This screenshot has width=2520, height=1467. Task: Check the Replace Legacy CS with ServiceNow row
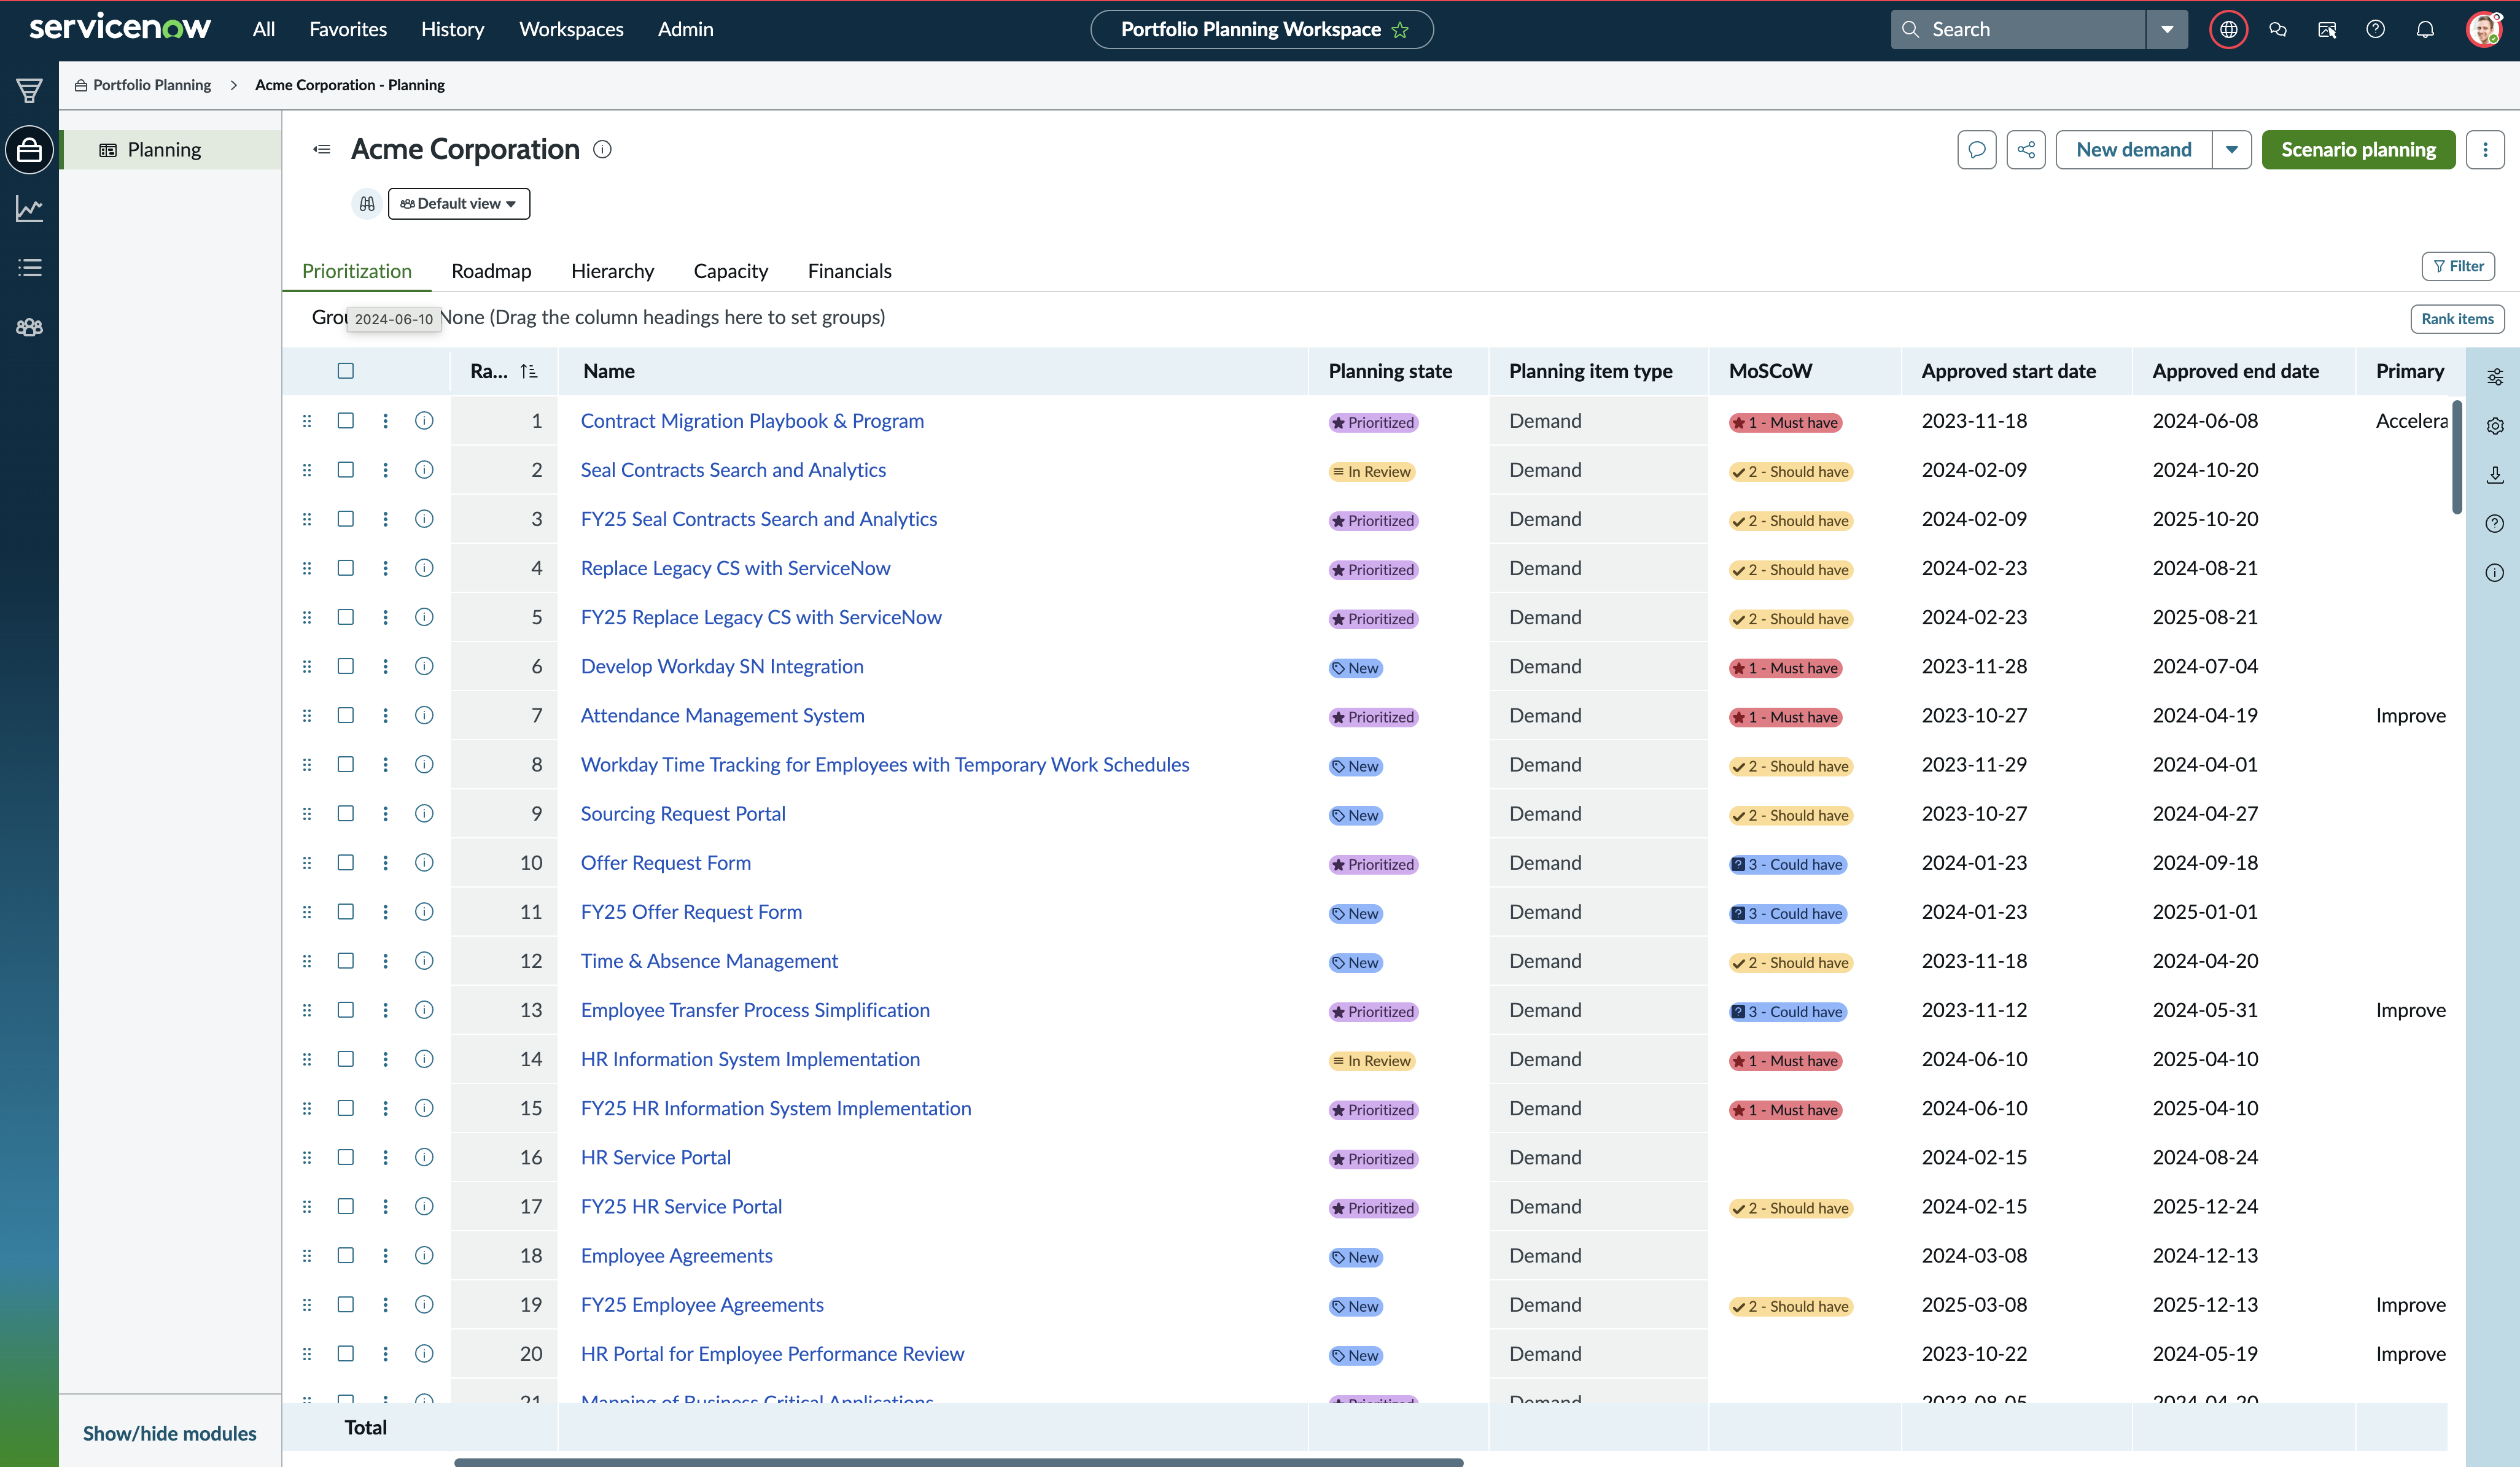[346, 568]
